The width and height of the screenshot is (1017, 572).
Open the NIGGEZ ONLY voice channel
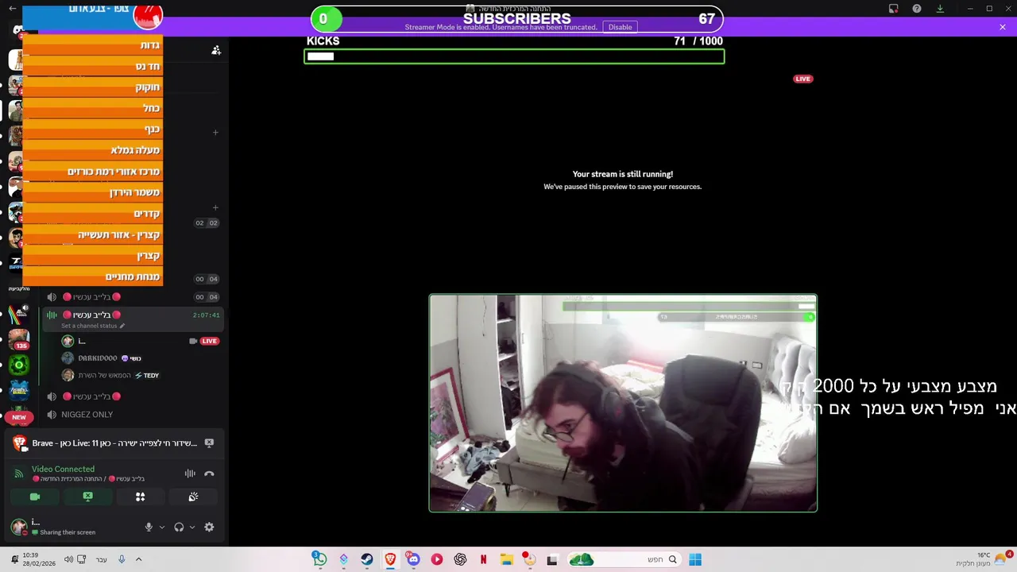tap(87, 414)
